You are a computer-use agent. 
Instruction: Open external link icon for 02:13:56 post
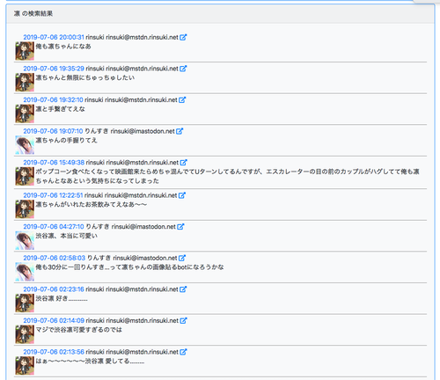183,352
